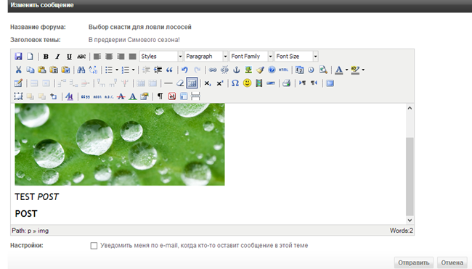Click "img" in the Path bar
This screenshot has height=269, width=472.
(43, 231)
